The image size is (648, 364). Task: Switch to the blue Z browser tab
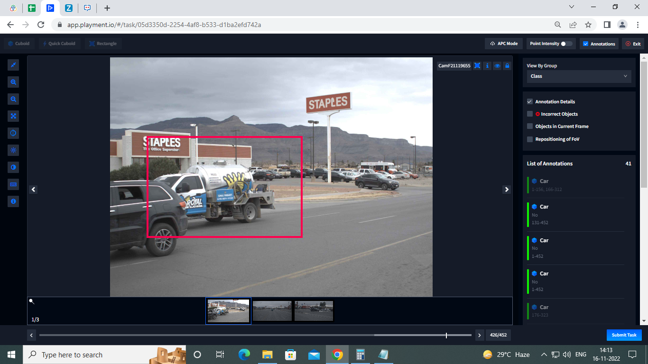coord(69,8)
